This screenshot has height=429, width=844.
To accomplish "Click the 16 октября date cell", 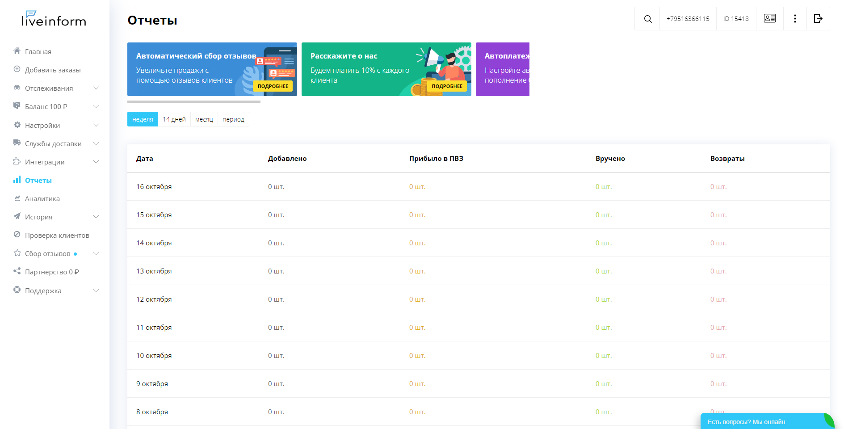I will click(x=154, y=186).
